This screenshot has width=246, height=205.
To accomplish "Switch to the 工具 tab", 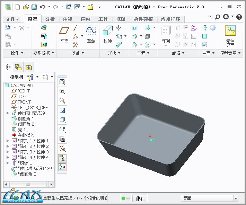I will (x=103, y=19).
